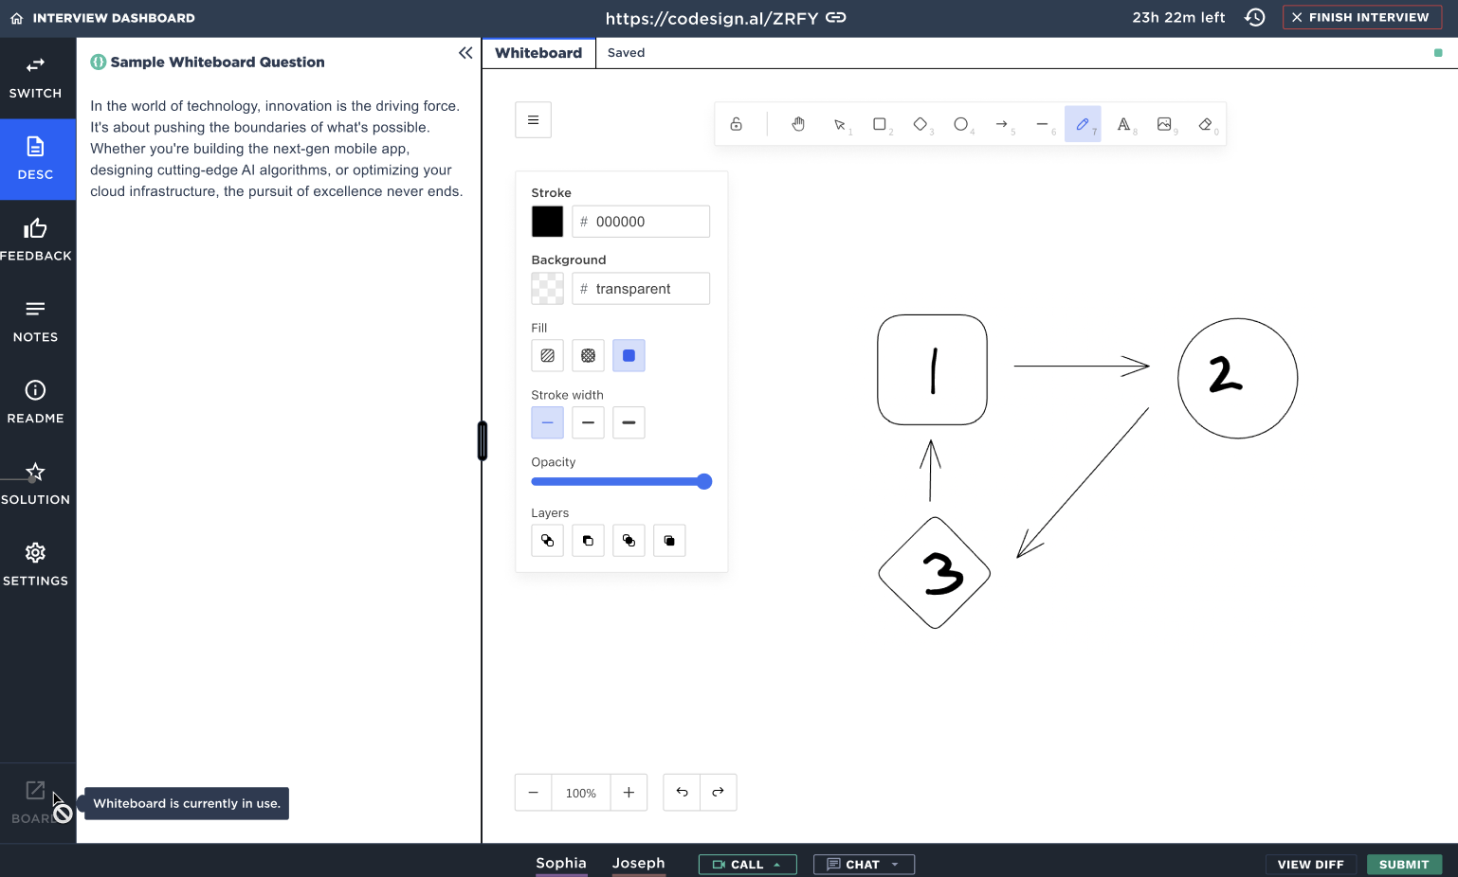
Task: Select the rectangle shape tool
Action: [x=880, y=124]
